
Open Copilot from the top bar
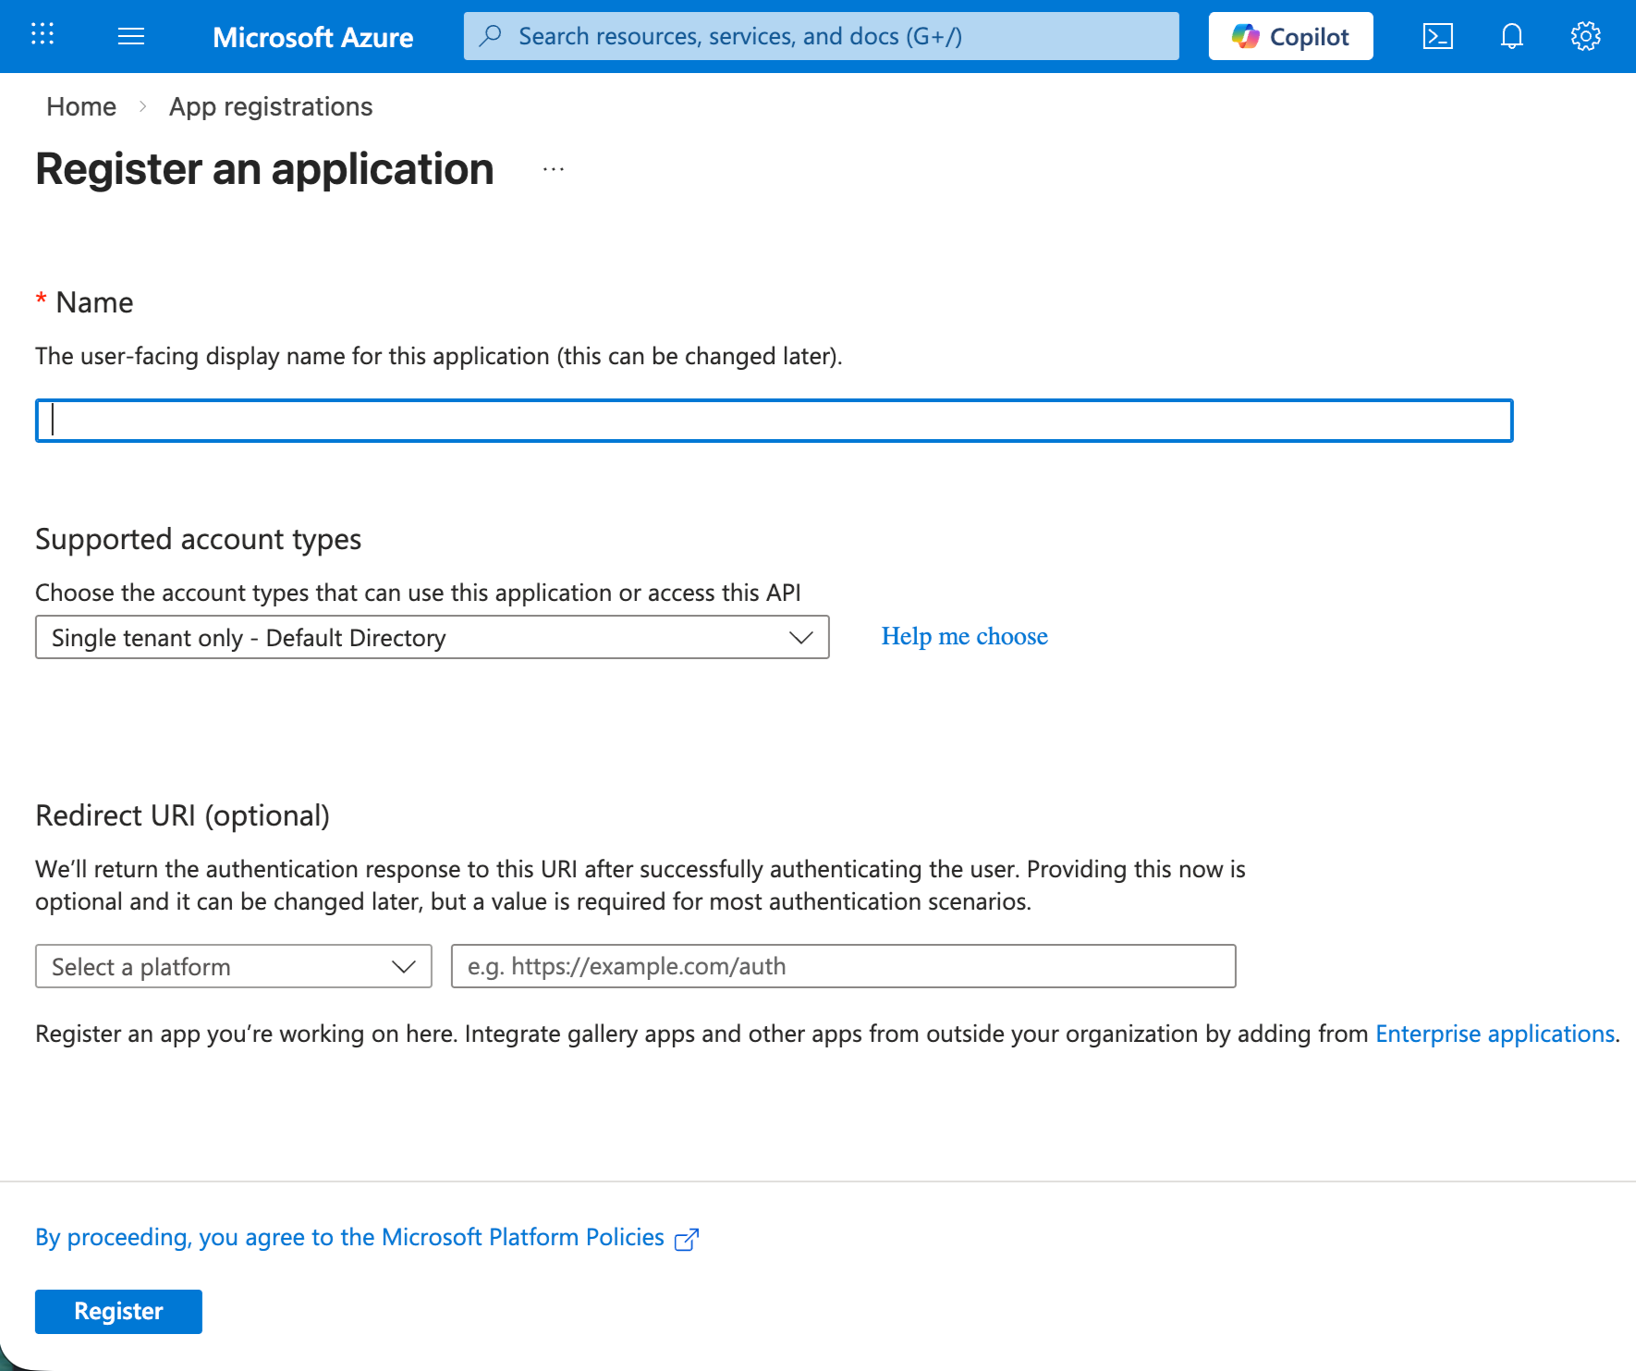[1290, 36]
